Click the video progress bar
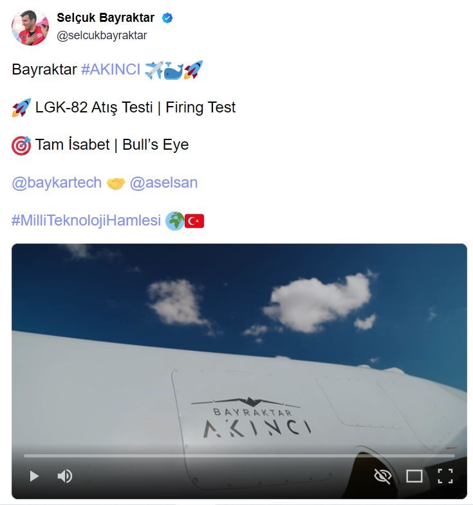Image resolution: width=473 pixels, height=505 pixels. [x=239, y=456]
